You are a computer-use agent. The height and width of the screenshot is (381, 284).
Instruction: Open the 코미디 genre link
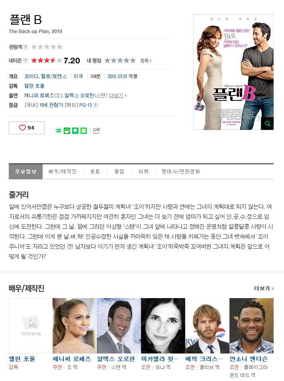point(31,76)
